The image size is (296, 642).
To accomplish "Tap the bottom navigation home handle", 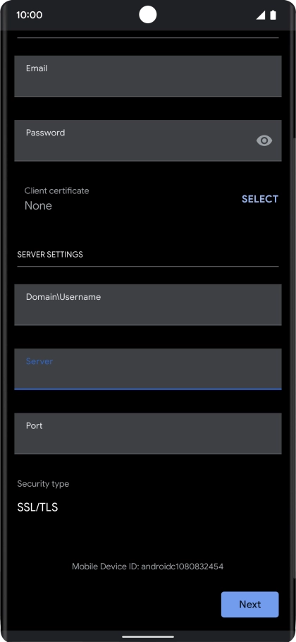I will click(x=148, y=636).
